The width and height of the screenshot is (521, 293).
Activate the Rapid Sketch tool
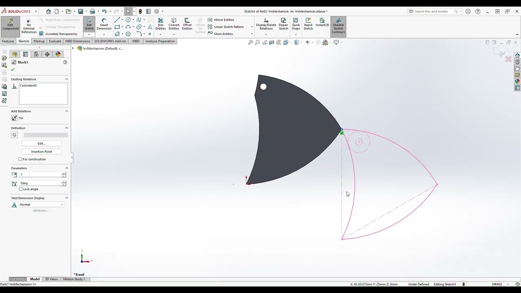click(x=308, y=24)
